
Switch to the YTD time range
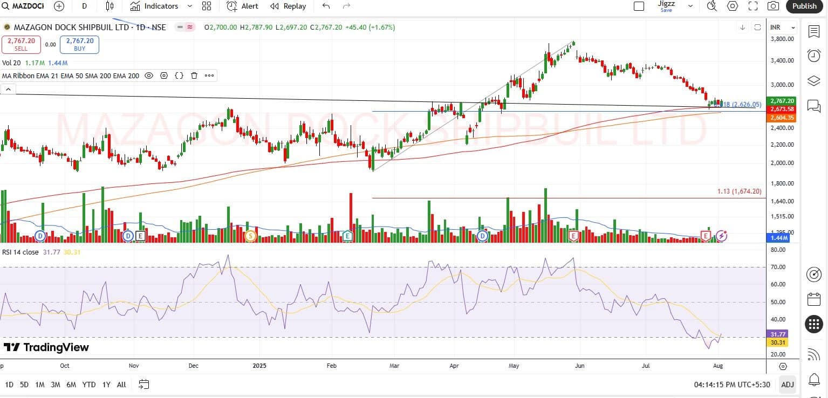[89, 385]
